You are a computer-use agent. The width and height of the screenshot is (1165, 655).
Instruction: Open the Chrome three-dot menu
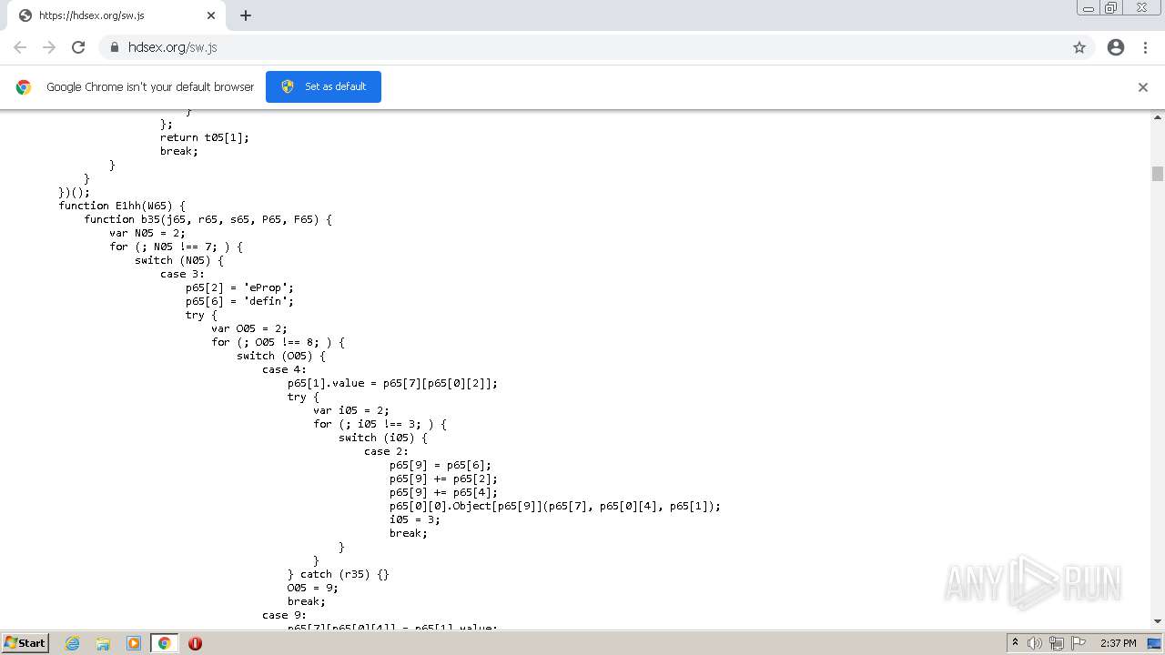1145,47
